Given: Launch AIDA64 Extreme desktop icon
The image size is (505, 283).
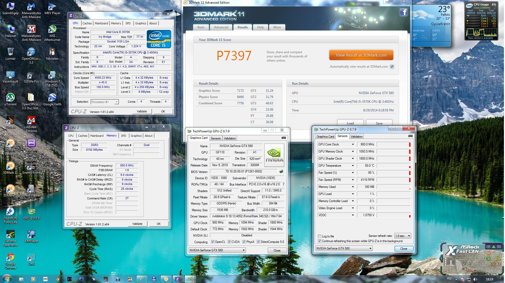Looking at the screenshot, I should point(31,124).
